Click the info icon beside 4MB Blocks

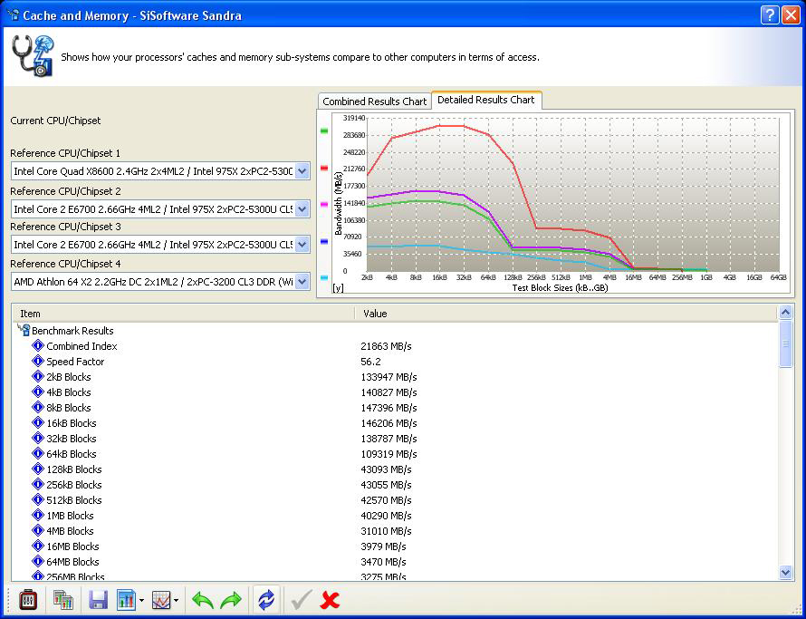coord(38,530)
